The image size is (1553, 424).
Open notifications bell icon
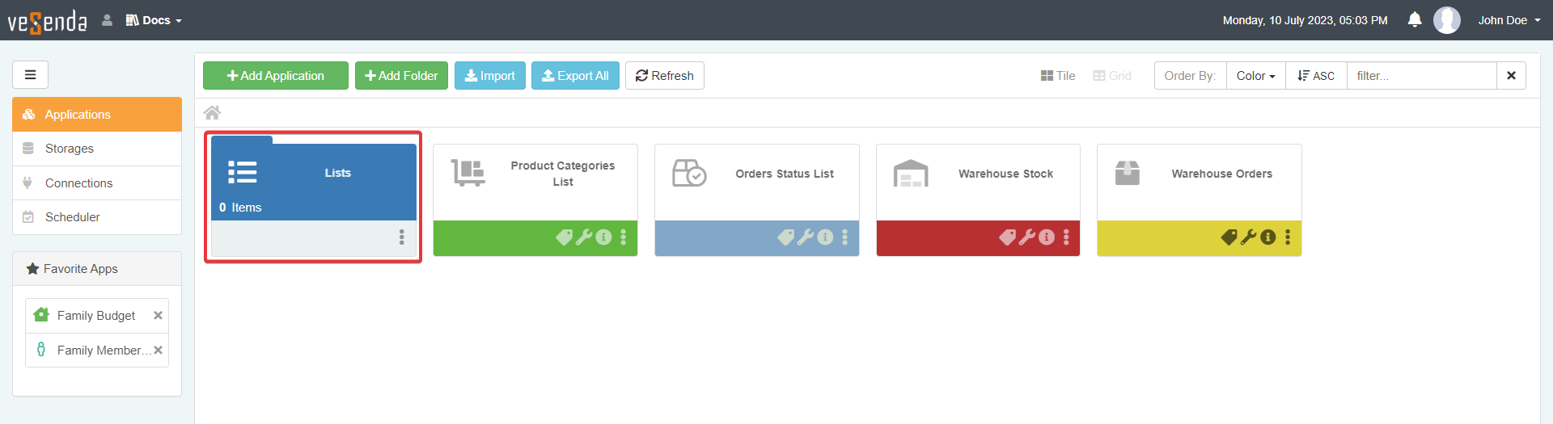click(x=1414, y=20)
